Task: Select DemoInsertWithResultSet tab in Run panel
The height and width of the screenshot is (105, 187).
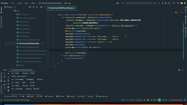Action: click(x=22, y=70)
